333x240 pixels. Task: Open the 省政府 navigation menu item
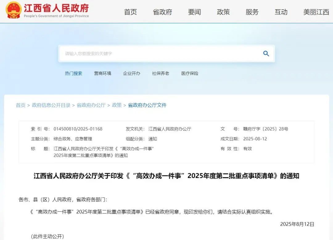point(162,12)
